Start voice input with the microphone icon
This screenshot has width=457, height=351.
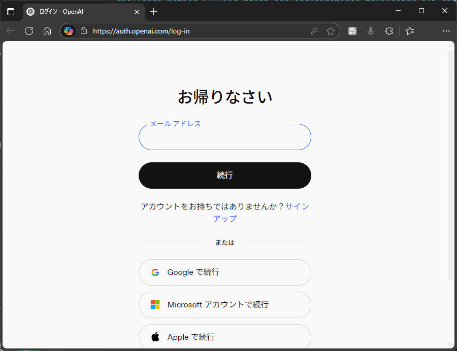pos(370,31)
